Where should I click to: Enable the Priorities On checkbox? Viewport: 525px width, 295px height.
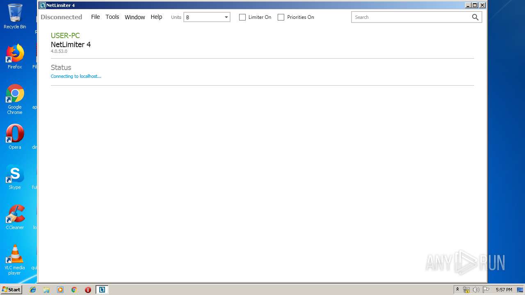[x=281, y=17]
